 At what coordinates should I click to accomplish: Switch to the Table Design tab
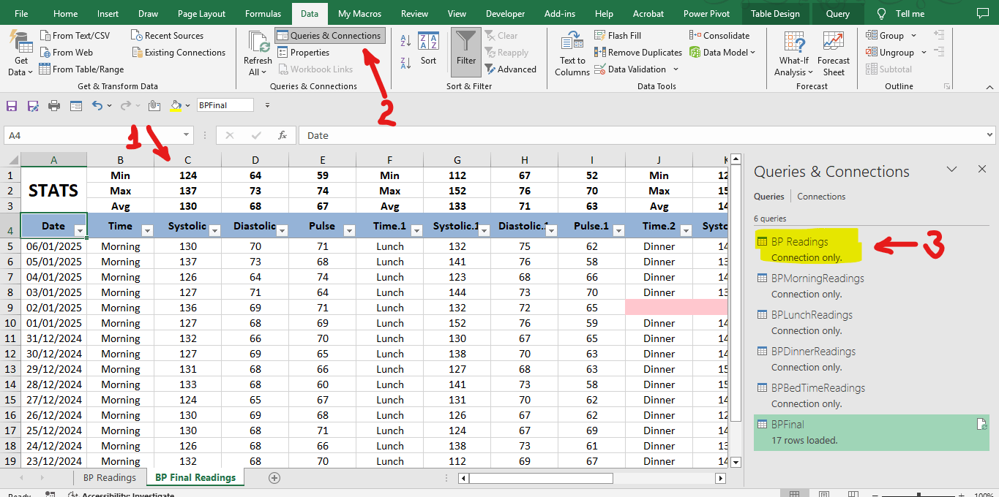click(776, 13)
